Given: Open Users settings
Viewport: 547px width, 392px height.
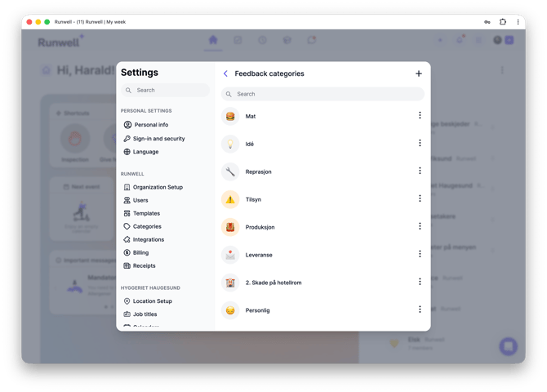Looking at the screenshot, I should point(136,200).
